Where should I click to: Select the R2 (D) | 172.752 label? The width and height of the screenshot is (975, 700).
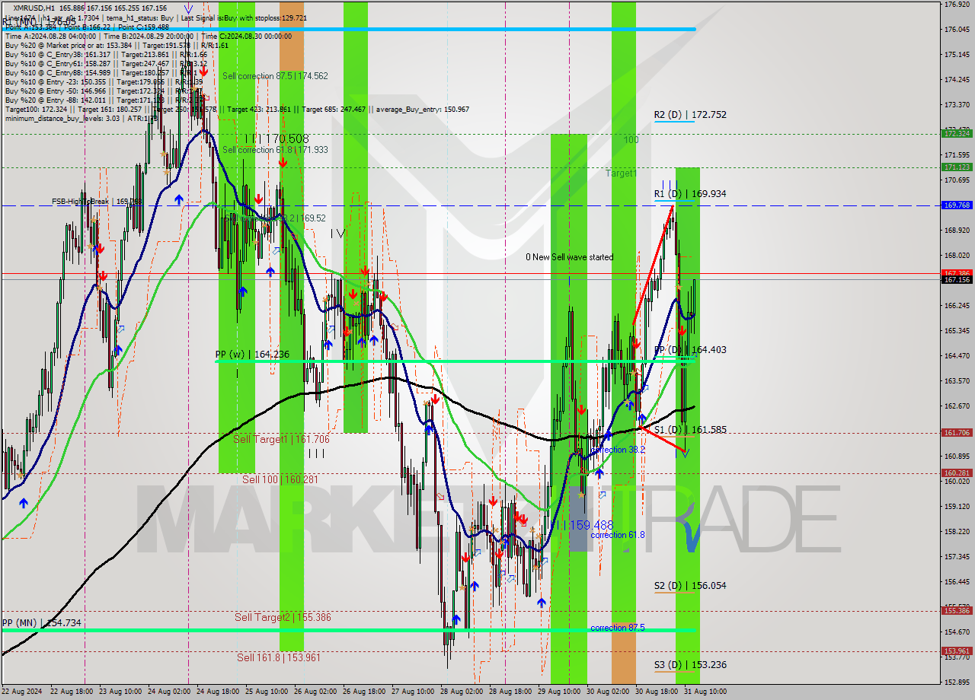(x=690, y=115)
